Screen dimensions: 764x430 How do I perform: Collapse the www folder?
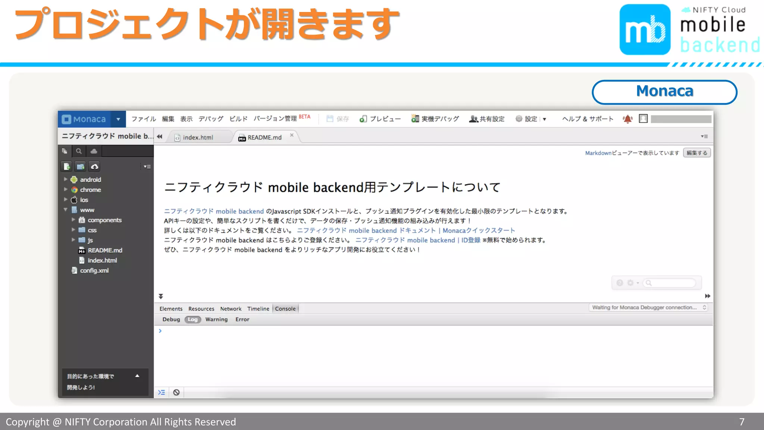click(x=66, y=210)
